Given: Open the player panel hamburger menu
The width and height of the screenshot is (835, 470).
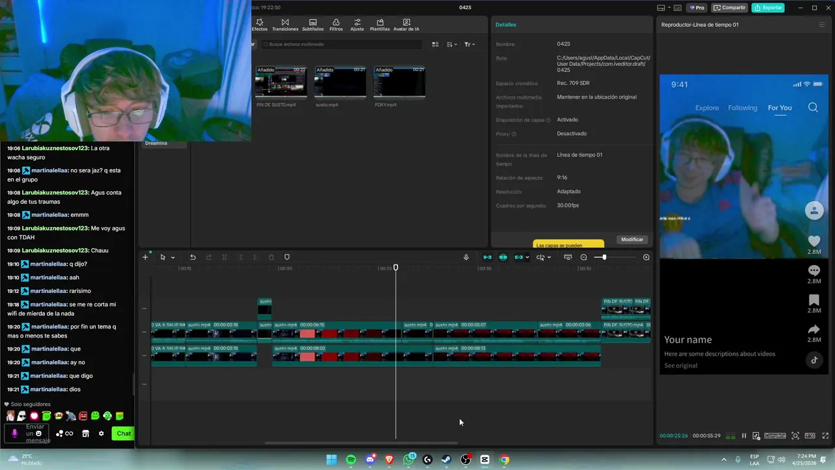Looking at the screenshot, I should (x=822, y=25).
